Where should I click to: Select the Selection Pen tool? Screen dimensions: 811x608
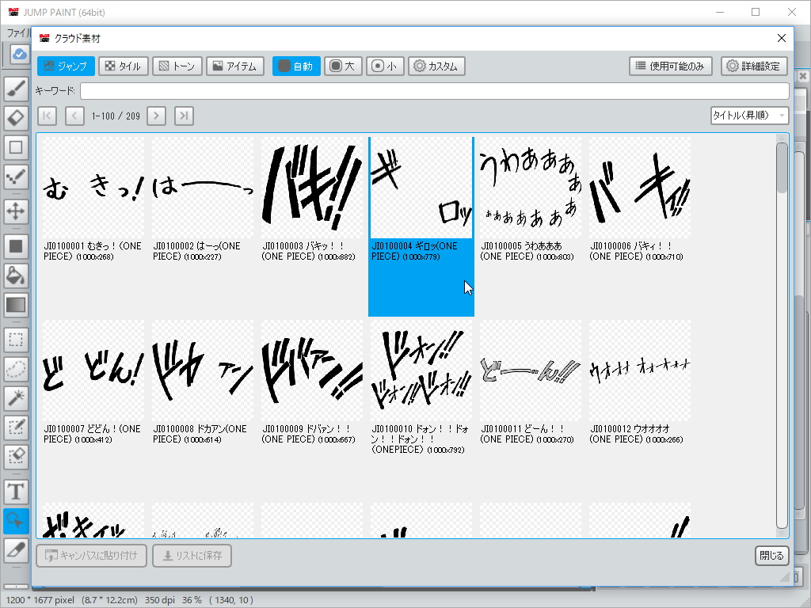(16, 427)
